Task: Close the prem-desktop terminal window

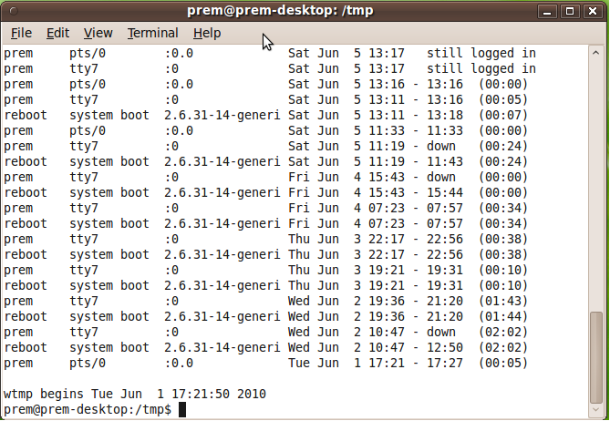Action: (x=594, y=12)
